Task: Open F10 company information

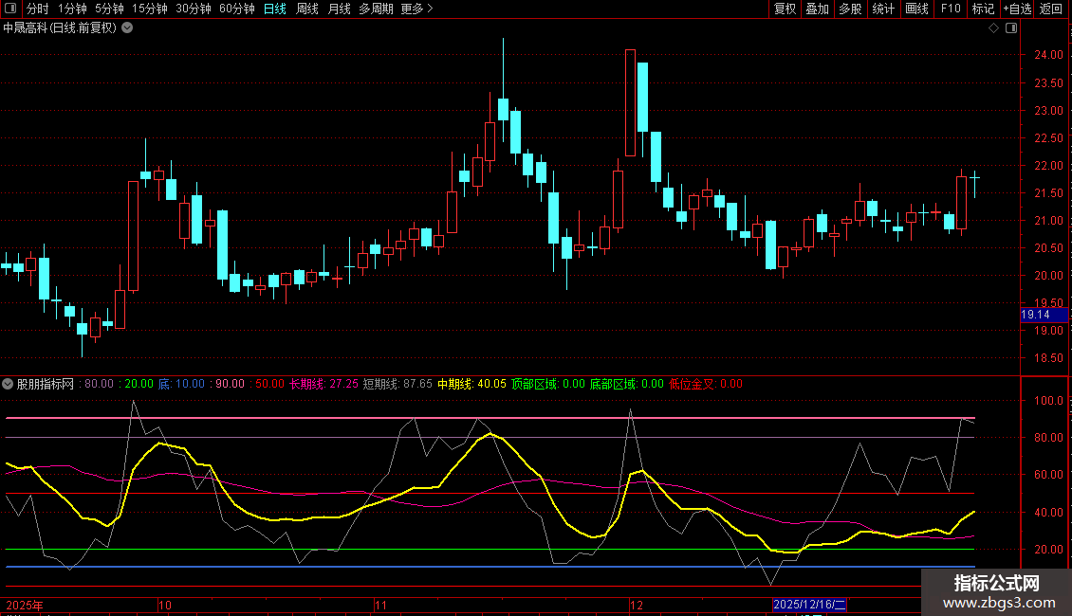Action: [951, 9]
